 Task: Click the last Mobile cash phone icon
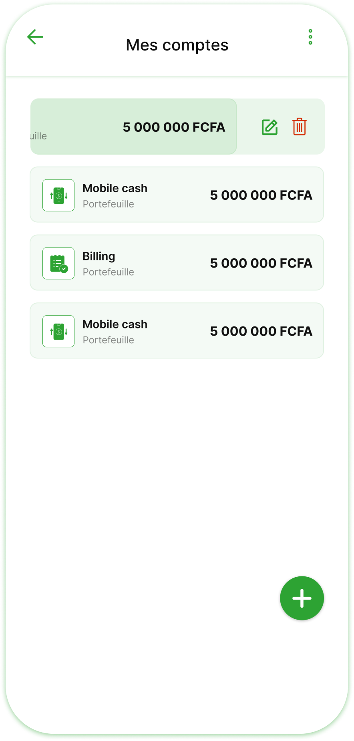click(x=58, y=331)
